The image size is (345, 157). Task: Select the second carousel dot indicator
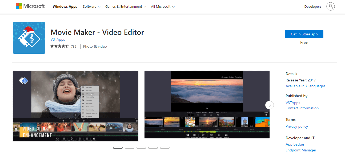(x=130, y=147)
